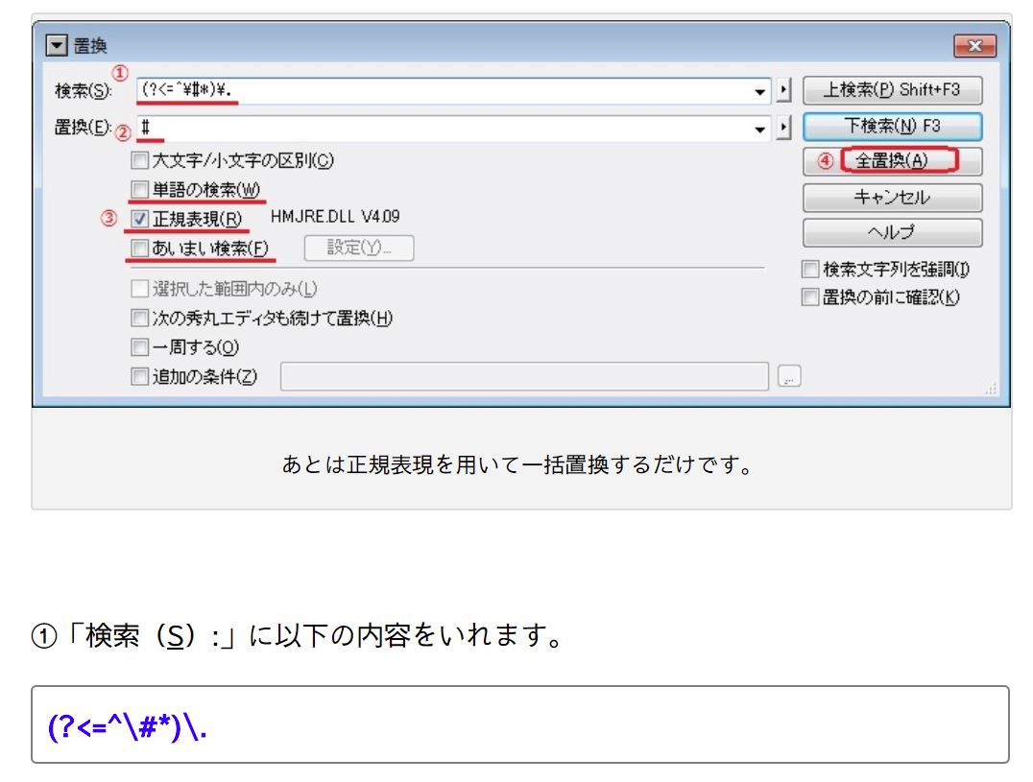This screenshot has height=782, width=1033.
Task: Click the arrow button right of the 検索 field
Action: [783, 91]
